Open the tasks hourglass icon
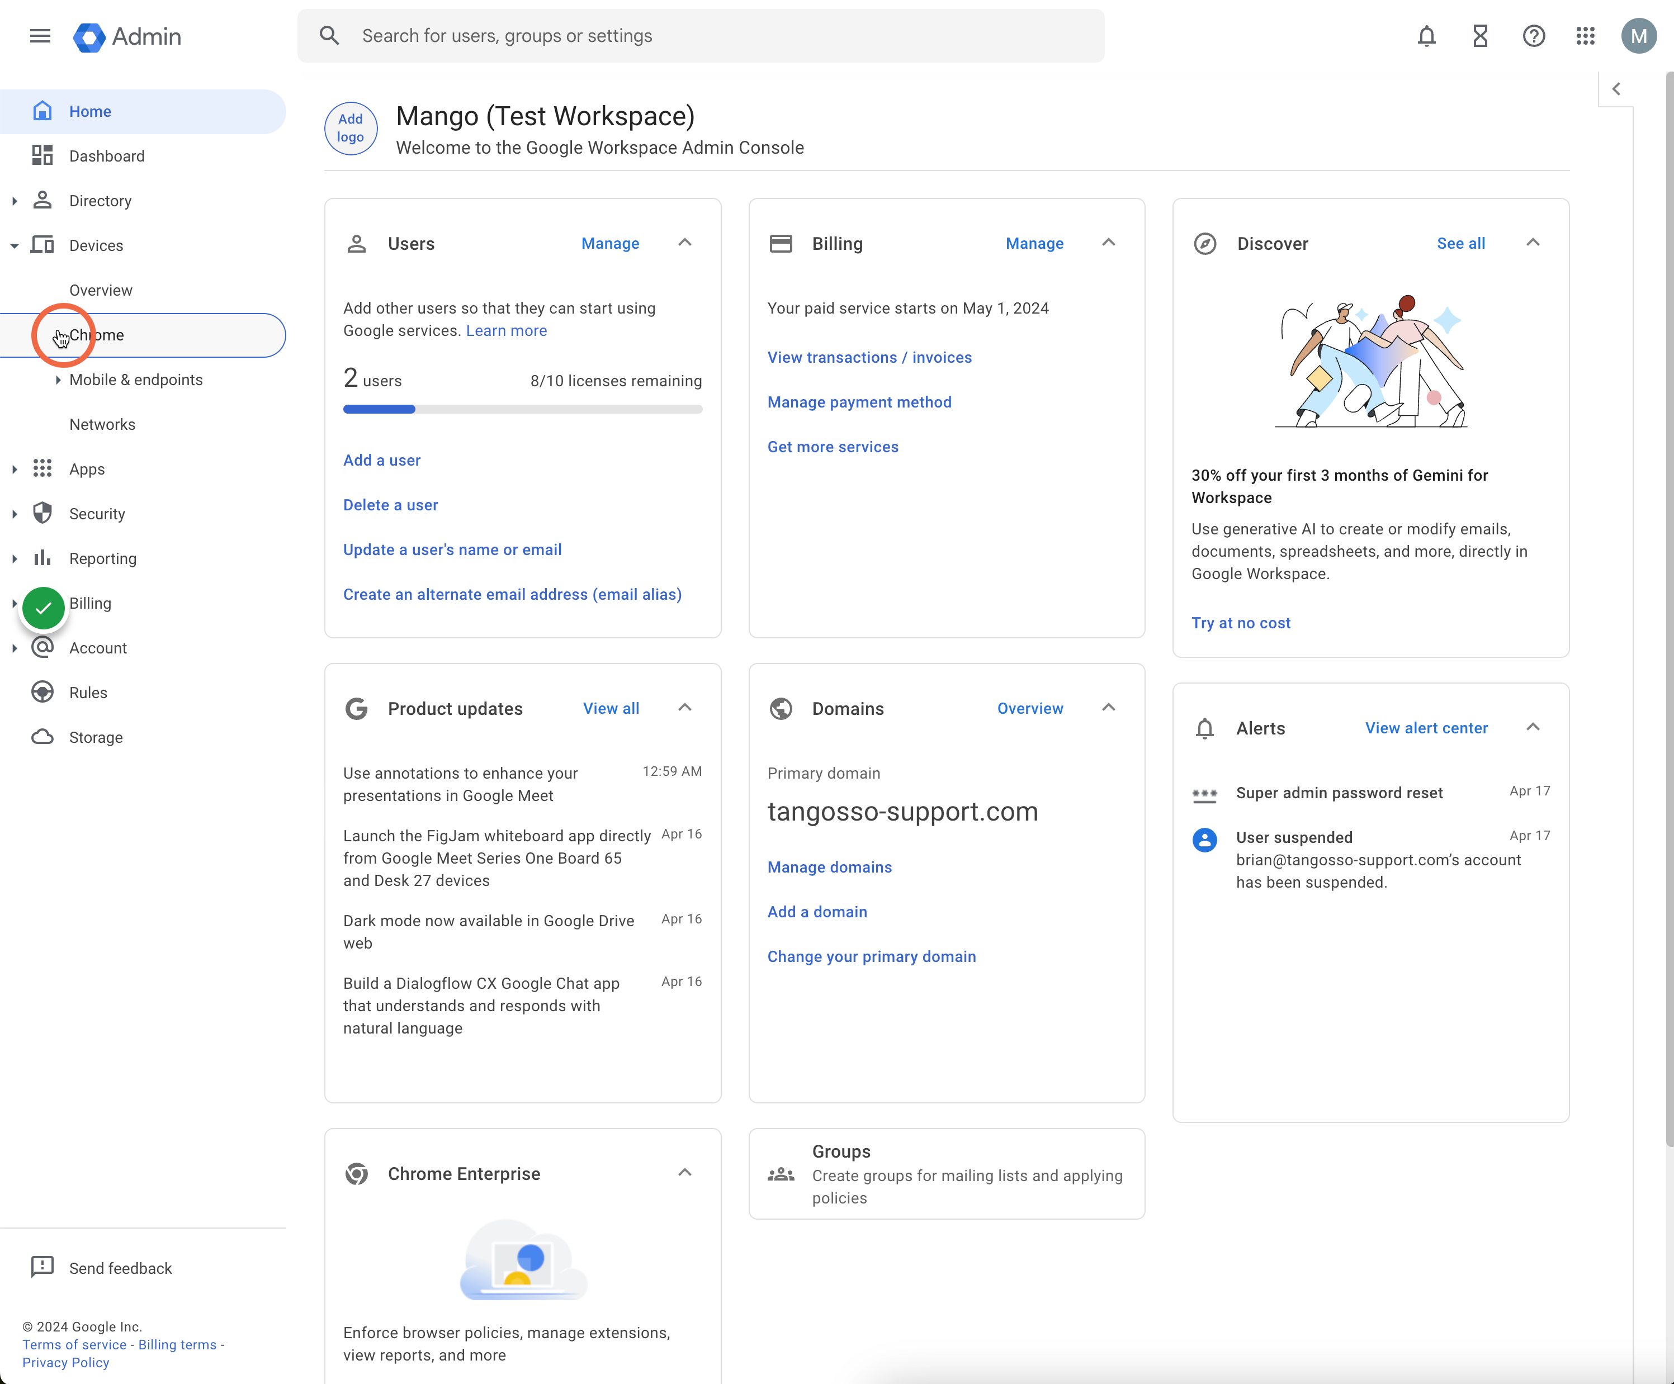The image size is (1674, 1384). click(1481, 36)
